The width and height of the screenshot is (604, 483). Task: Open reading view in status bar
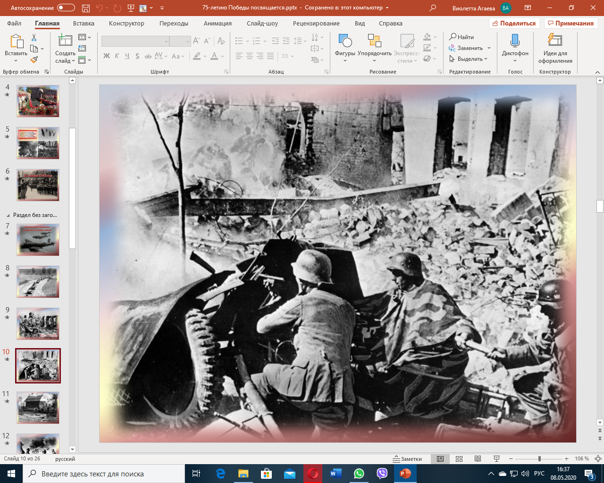point(478,459)
